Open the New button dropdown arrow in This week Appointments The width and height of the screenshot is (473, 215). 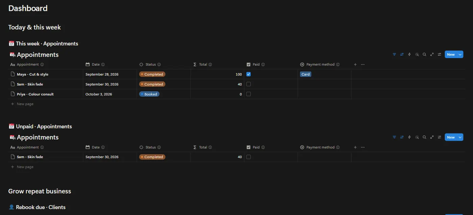[460, 54]
